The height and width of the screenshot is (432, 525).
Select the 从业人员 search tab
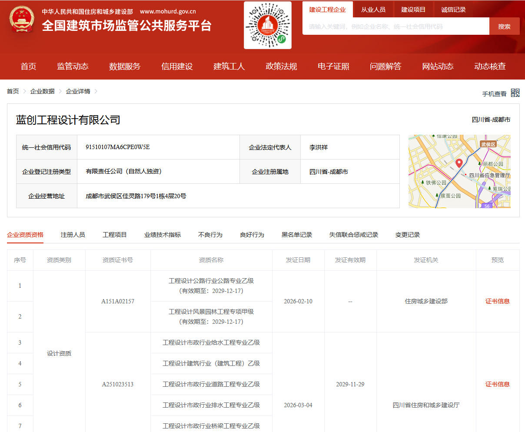point(373,10)
